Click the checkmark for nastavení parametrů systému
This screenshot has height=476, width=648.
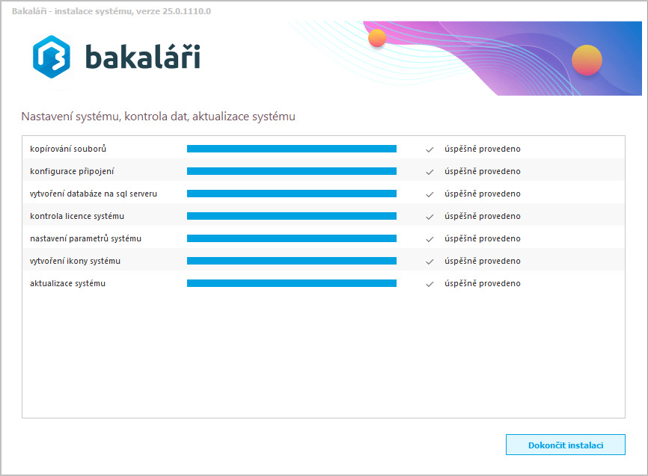tap(430, 239)
